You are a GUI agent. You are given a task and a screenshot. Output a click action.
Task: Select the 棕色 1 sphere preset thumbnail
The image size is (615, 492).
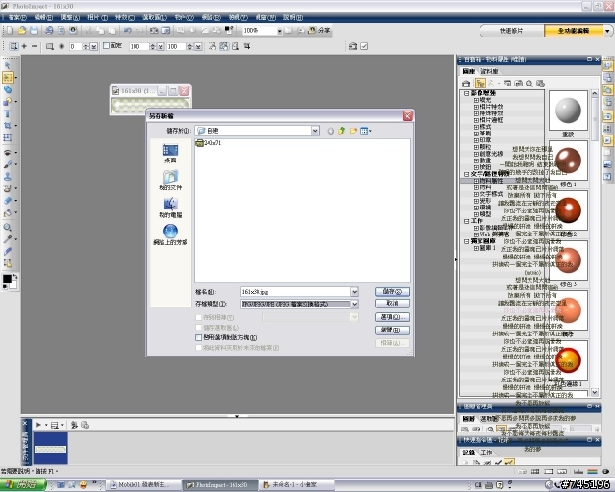pyautogui.click(x=568, y=160)
